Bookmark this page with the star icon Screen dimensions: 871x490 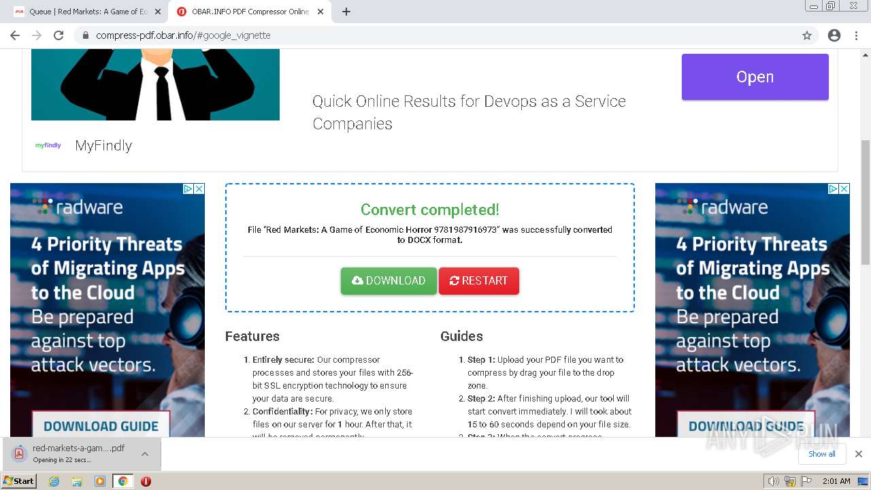tap(807, 35)
